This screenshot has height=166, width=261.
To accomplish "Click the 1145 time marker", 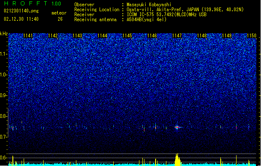I will coord(127,36).
